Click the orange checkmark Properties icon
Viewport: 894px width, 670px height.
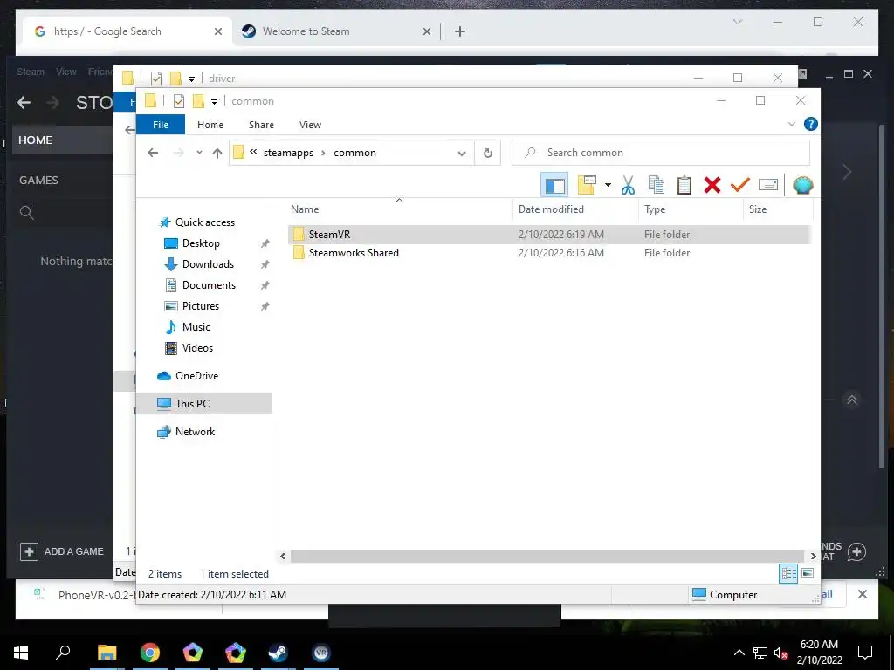pos(740,185)
